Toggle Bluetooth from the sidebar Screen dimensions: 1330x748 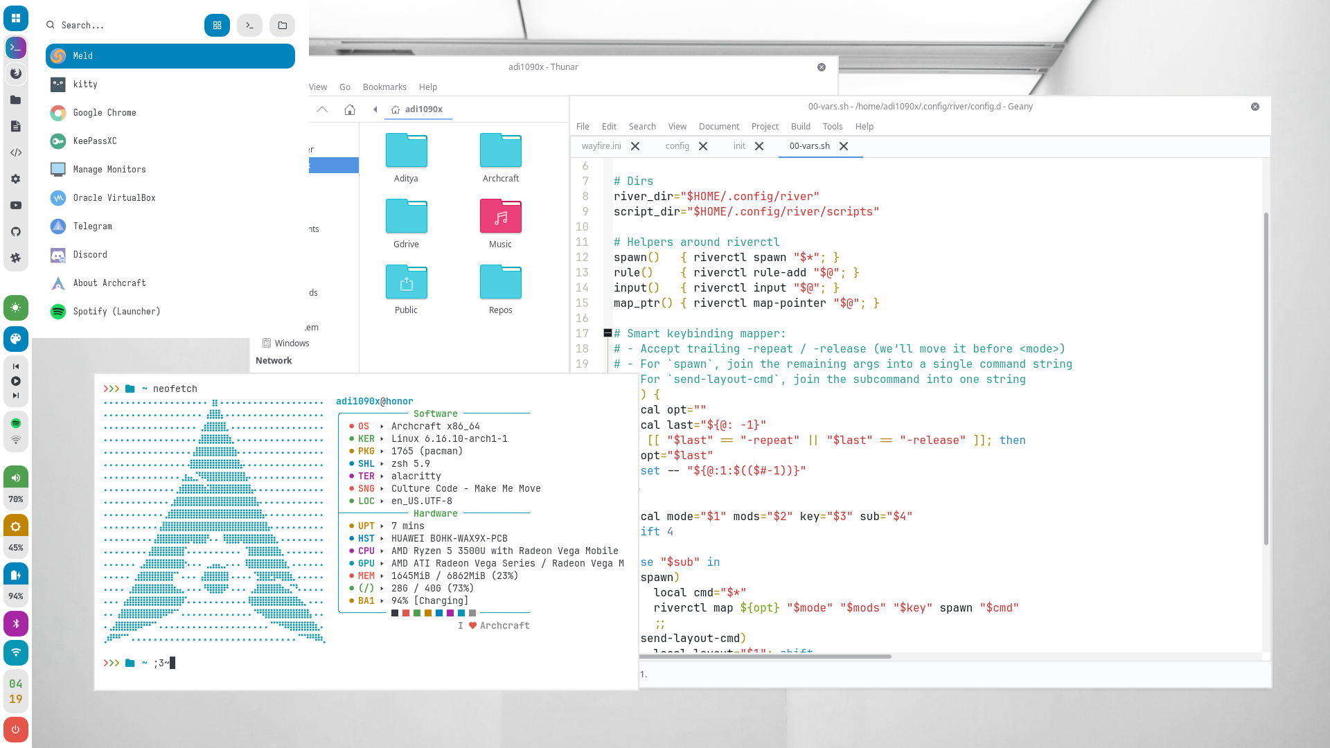pyautogui.click(x=16, y=624)
